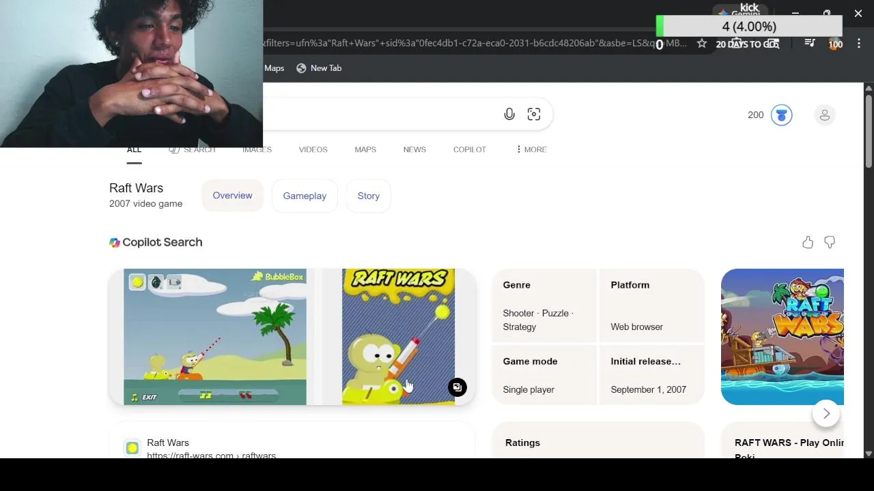Image resolution: width=874 pixels, height=491 pixels.
Task: Select the Story chip
Action: coord(369,196)
